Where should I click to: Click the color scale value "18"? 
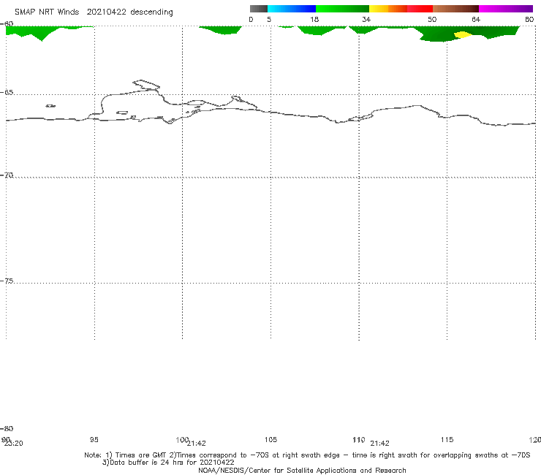coord(314,20)
